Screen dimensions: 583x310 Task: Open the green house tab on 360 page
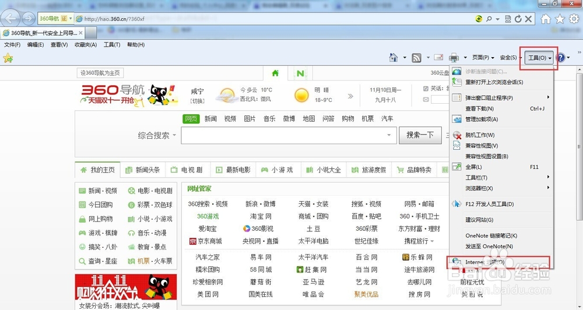click(275, 73)
